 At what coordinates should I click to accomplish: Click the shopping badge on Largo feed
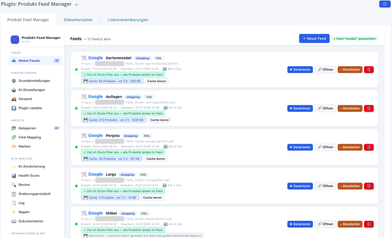tap(127, 175)
